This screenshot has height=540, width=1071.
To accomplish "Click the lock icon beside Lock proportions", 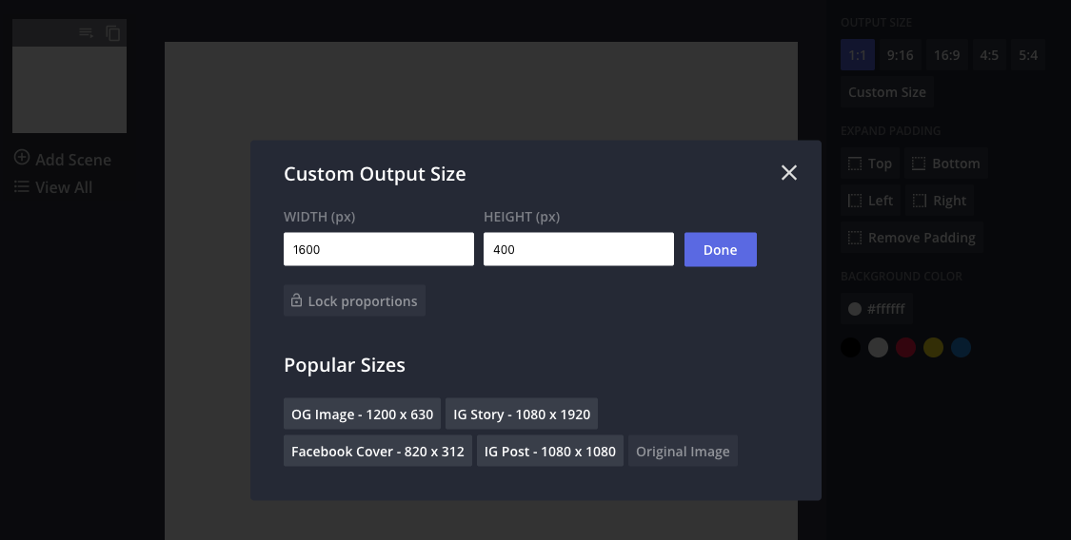I will pyautogui.click(x=295, y=301).
